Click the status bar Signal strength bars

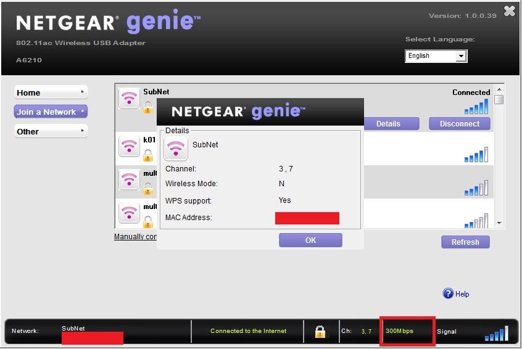pyautogui.click(x=497, y=333)
